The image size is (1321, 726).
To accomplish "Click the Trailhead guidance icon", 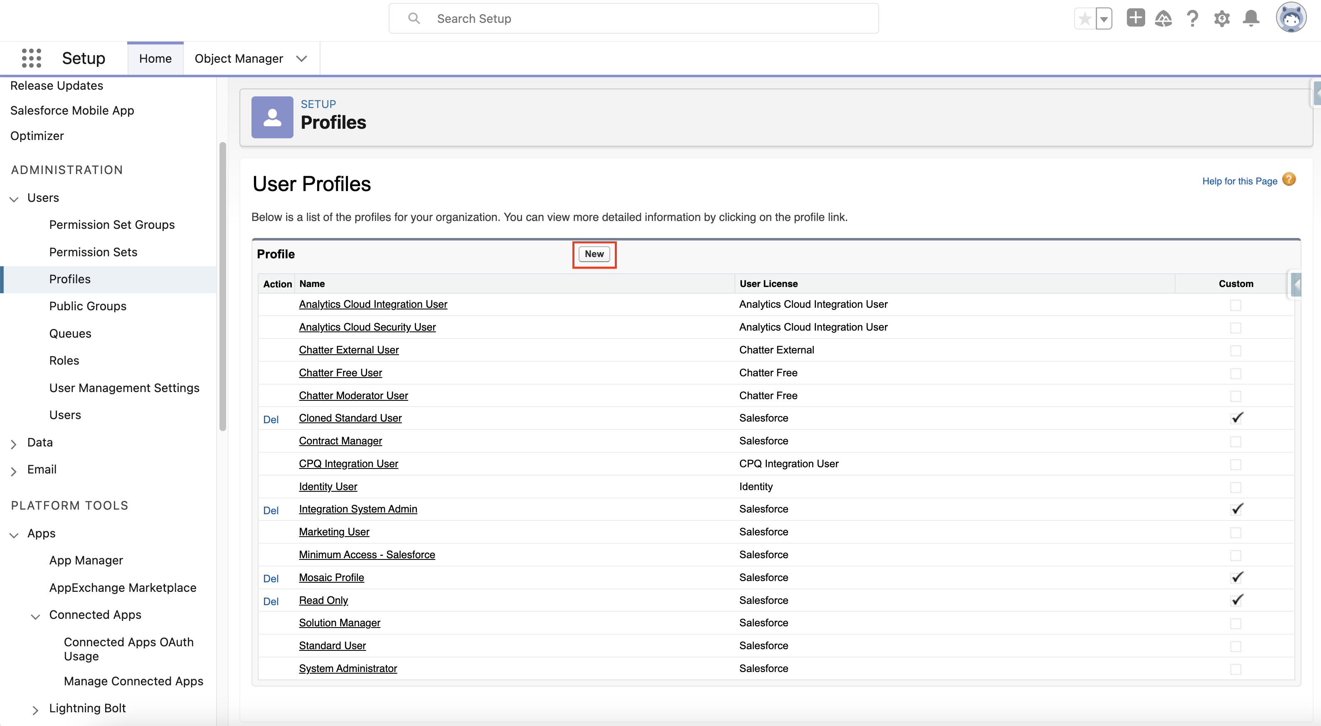I will pos(1163,19).
